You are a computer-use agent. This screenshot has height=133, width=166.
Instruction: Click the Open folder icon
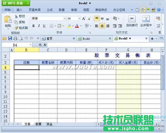coord(4,39)
